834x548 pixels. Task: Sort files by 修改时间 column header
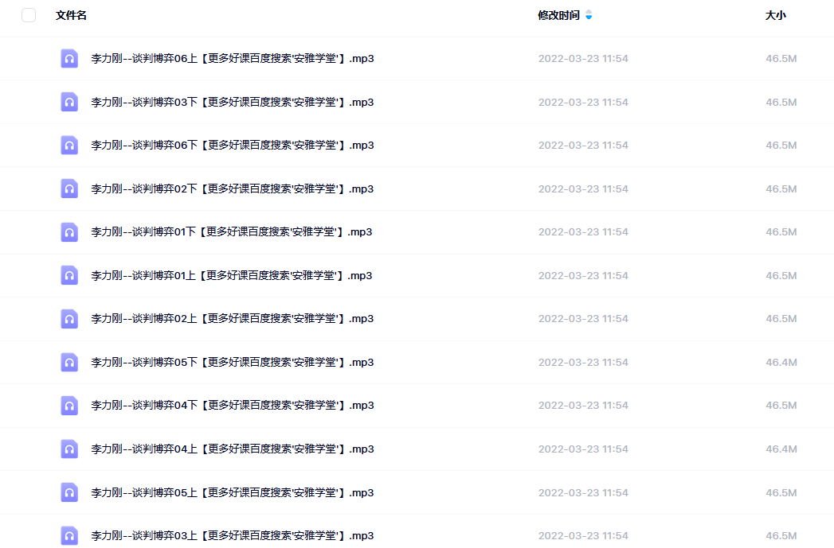pos(558,15)
